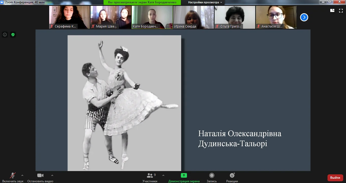Screen dimensions: 346x183
Task: Show next participants with blue arrow
Action: 304,17
